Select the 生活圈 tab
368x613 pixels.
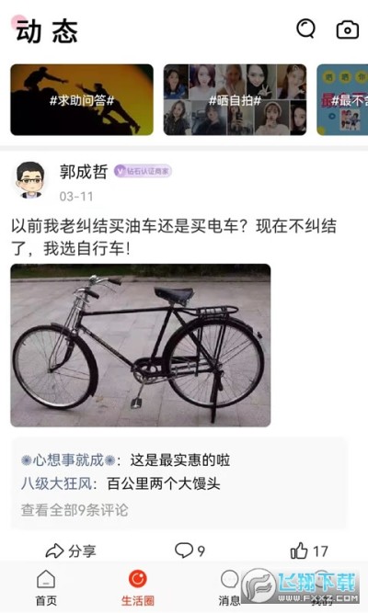137,587
